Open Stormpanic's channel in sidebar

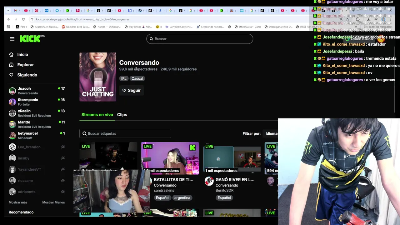(37, 102)
